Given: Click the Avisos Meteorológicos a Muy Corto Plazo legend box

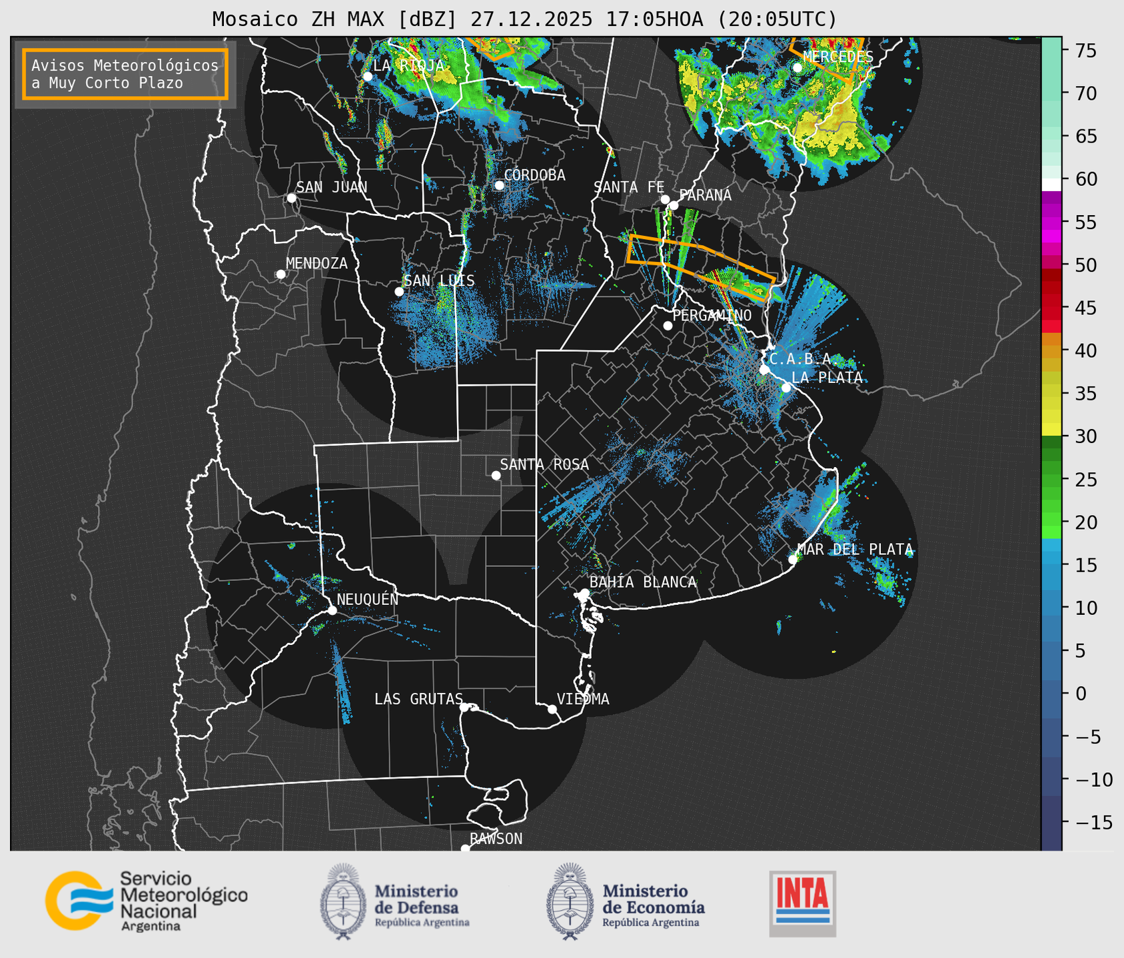Looking at the screenshot, I should (x=125, y=74).
